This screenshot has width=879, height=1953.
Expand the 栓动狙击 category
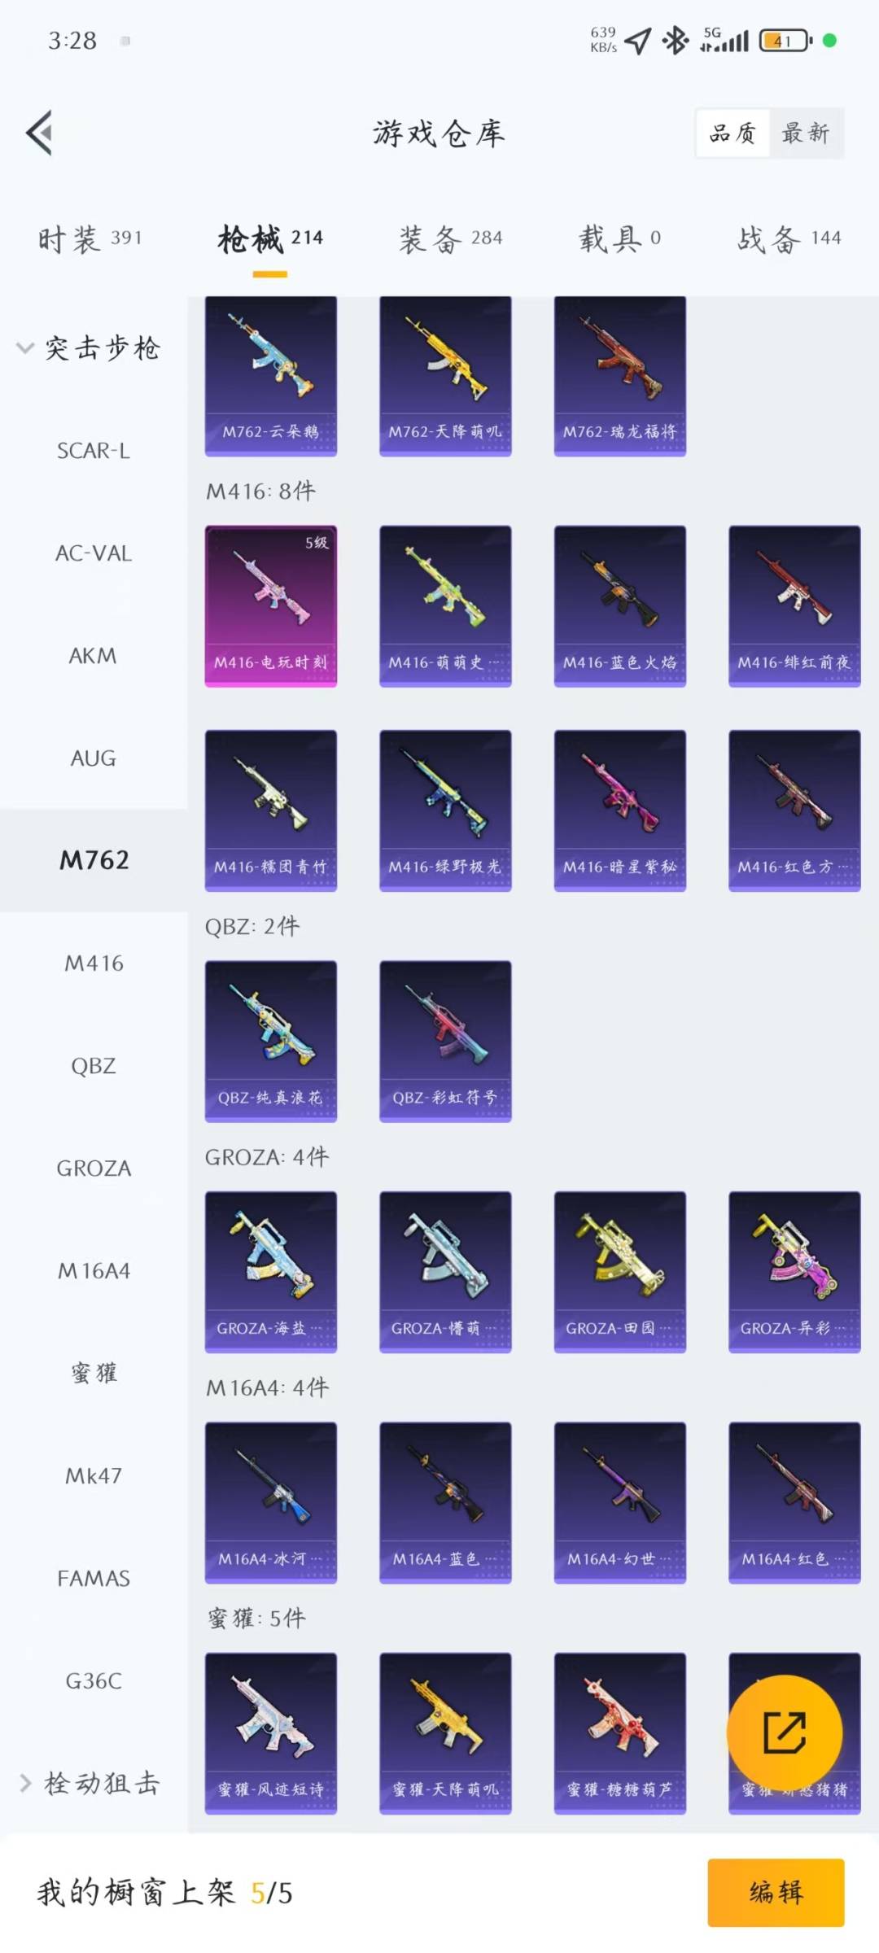[x=90, y=1784]
